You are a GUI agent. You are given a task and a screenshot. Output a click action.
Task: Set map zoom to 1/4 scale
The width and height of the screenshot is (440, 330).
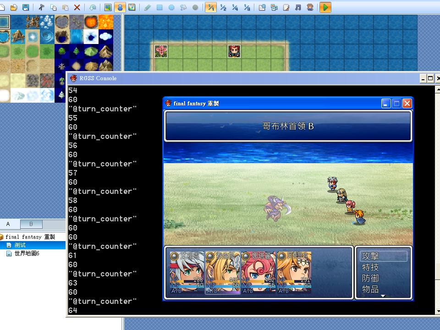coord(235,7)
